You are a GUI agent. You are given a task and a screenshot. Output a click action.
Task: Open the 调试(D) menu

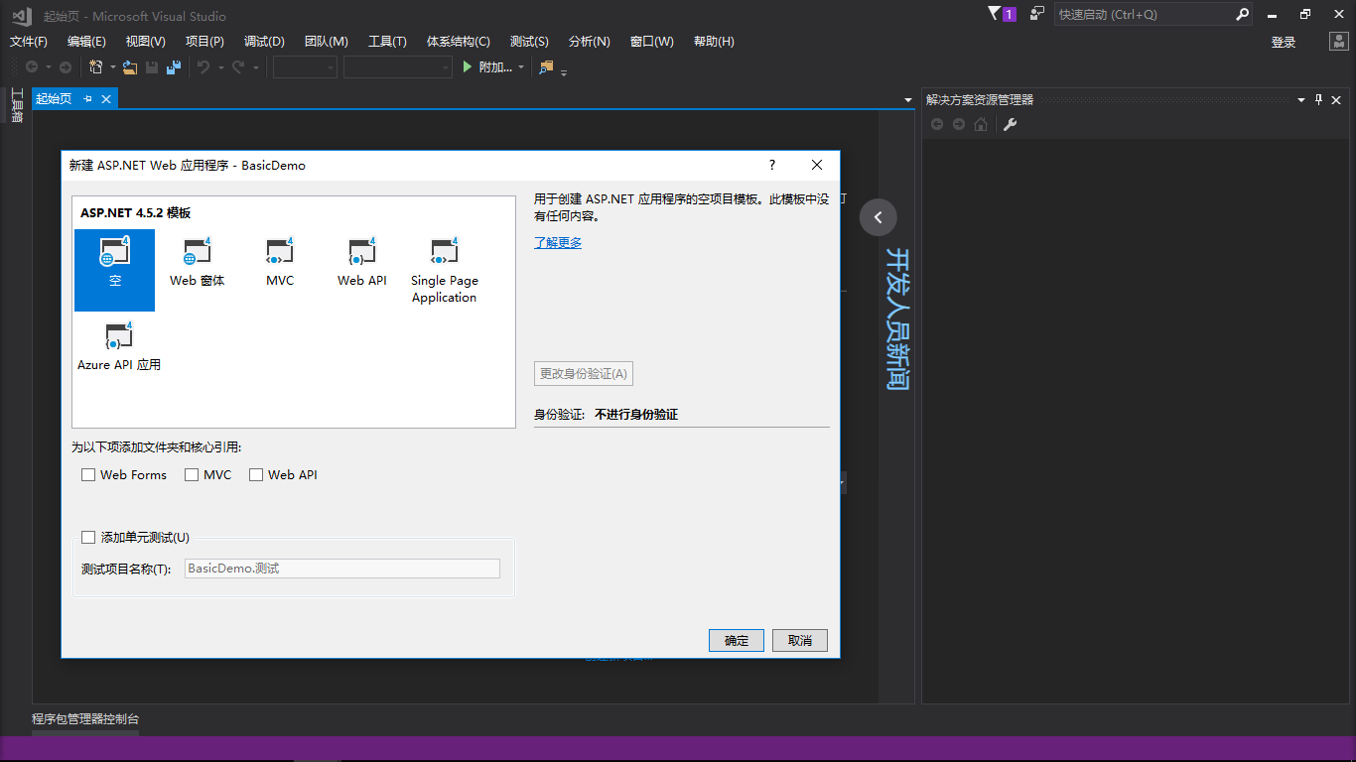264,42
